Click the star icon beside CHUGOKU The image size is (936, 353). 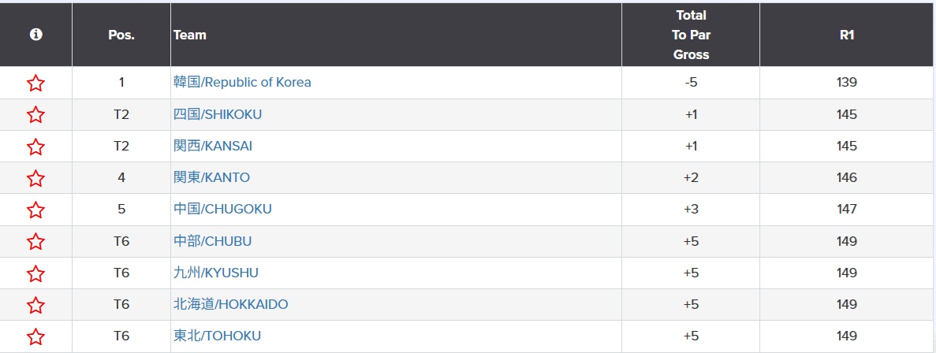pyautogui.click(x=35, y=210)
